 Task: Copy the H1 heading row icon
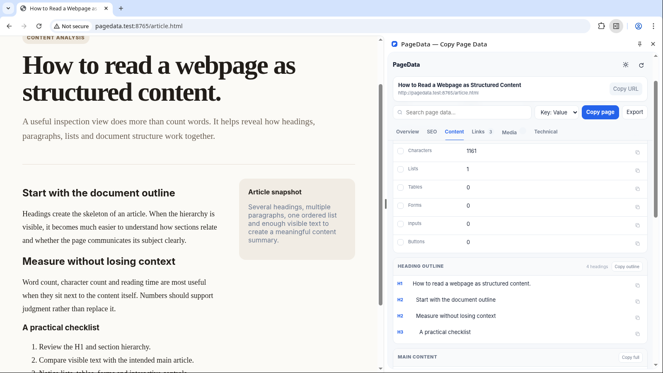[x=638, y=286]
